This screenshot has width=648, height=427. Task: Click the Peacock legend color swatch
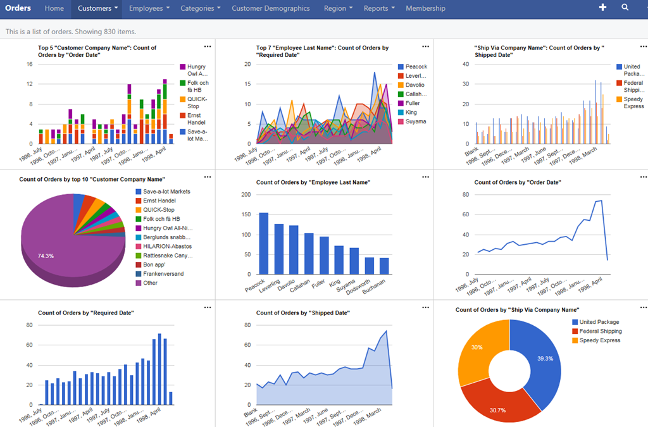click(401, 67)
